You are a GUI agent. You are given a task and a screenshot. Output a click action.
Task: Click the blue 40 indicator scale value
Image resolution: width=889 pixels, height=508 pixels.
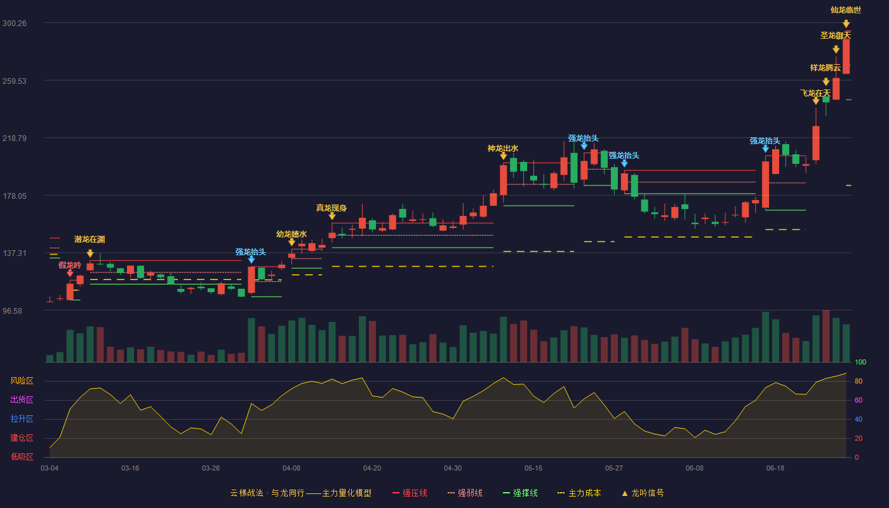(x=859, y=420)
